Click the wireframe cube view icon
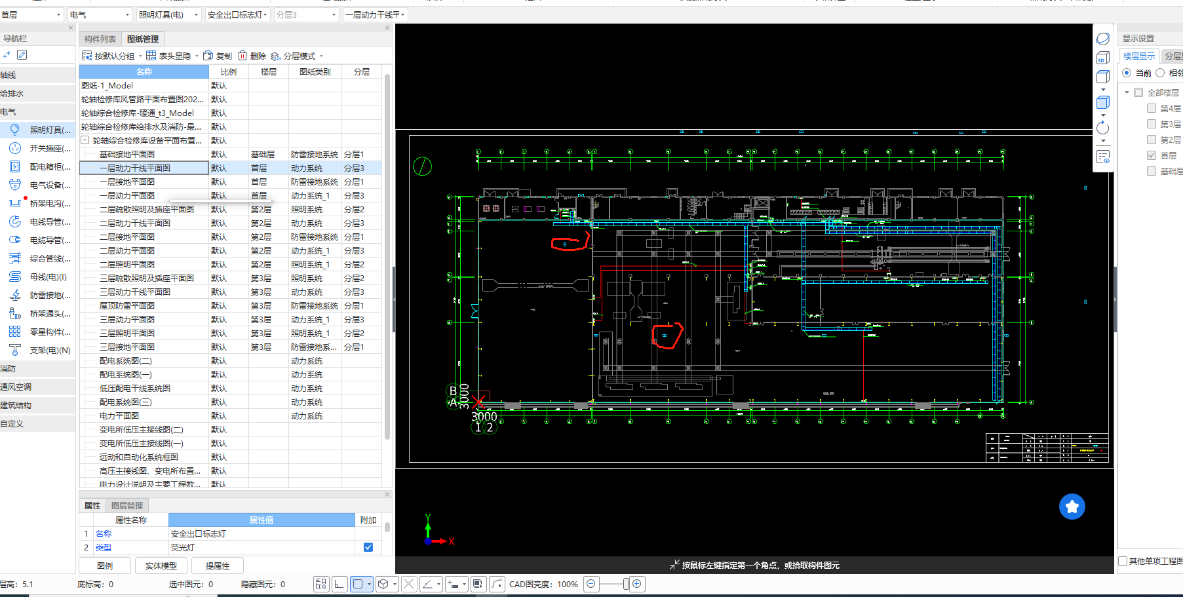This screenshot has height=597, width=1183. click(1103, 77)
